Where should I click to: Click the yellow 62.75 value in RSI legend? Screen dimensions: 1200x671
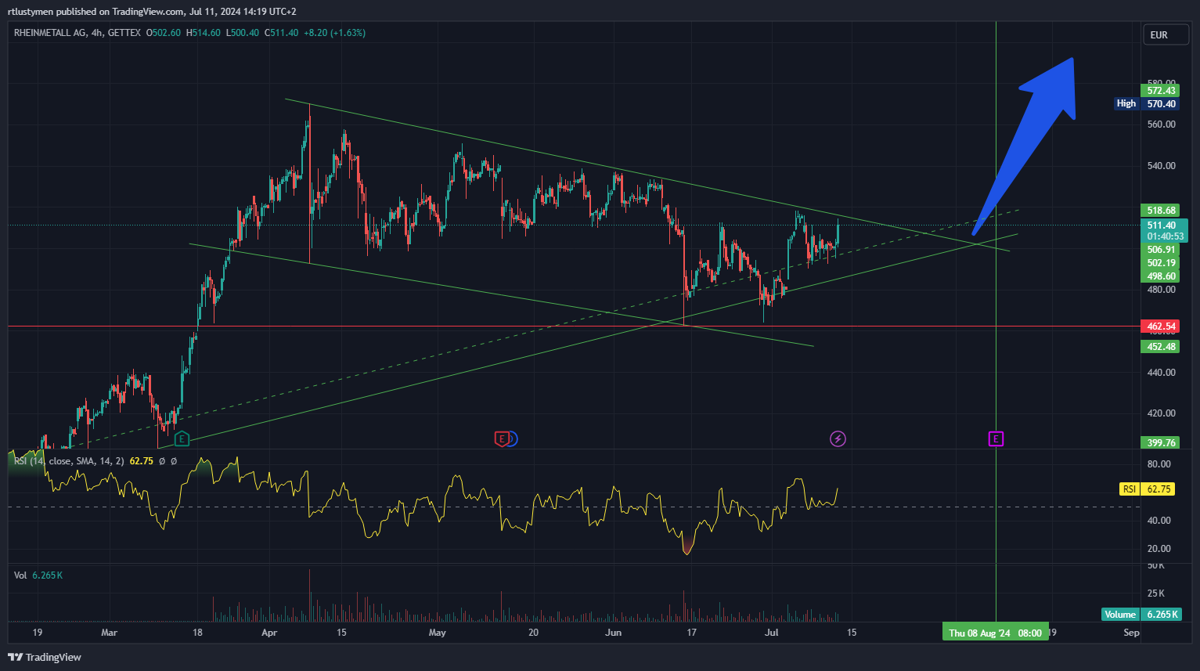(141, 461)
